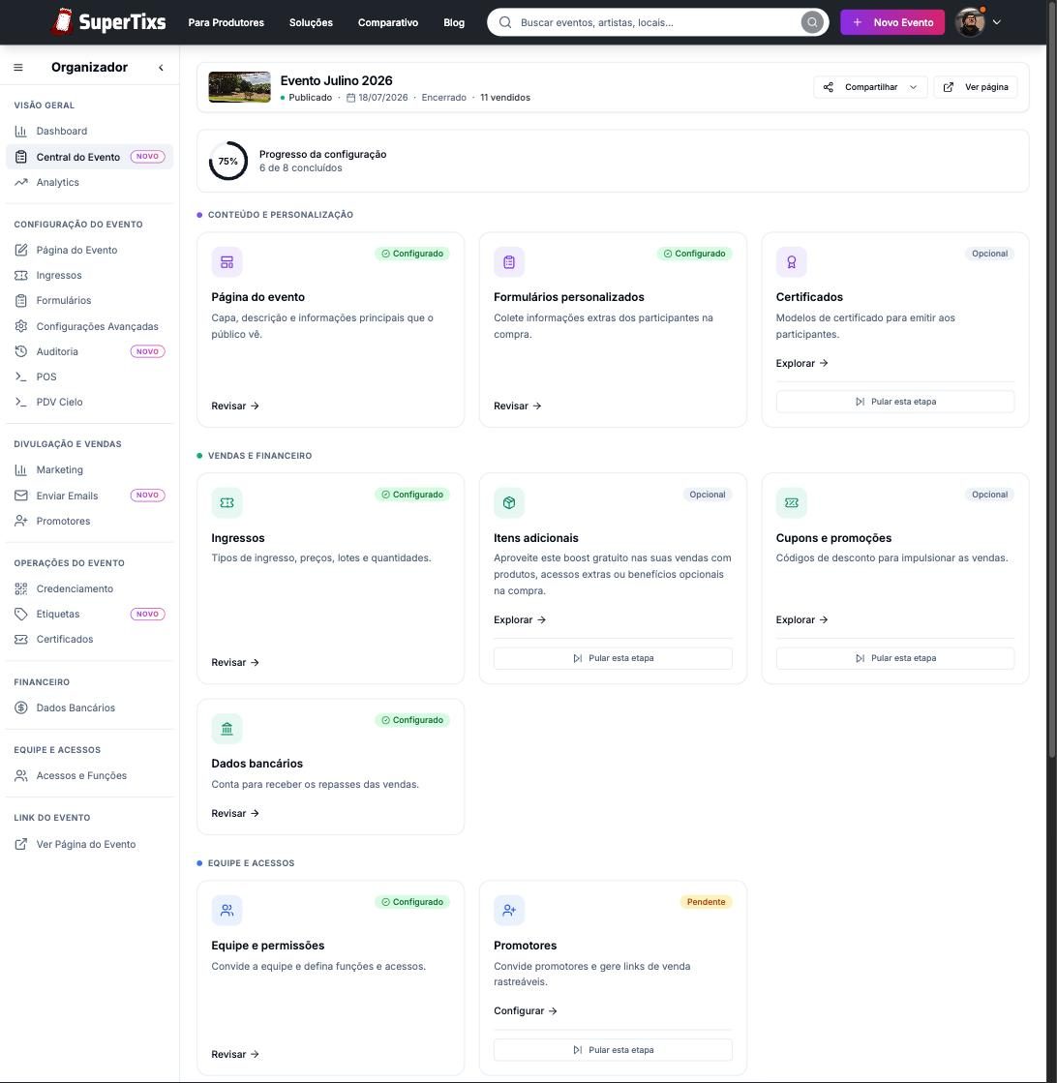The image size is (1057, 1083).
Task: Click Configurar on Promotores card
Action: (x=525, y=1011)
